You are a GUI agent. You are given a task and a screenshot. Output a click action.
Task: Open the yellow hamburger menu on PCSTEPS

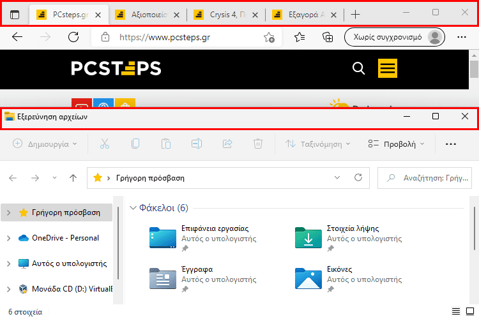[388, 68]
